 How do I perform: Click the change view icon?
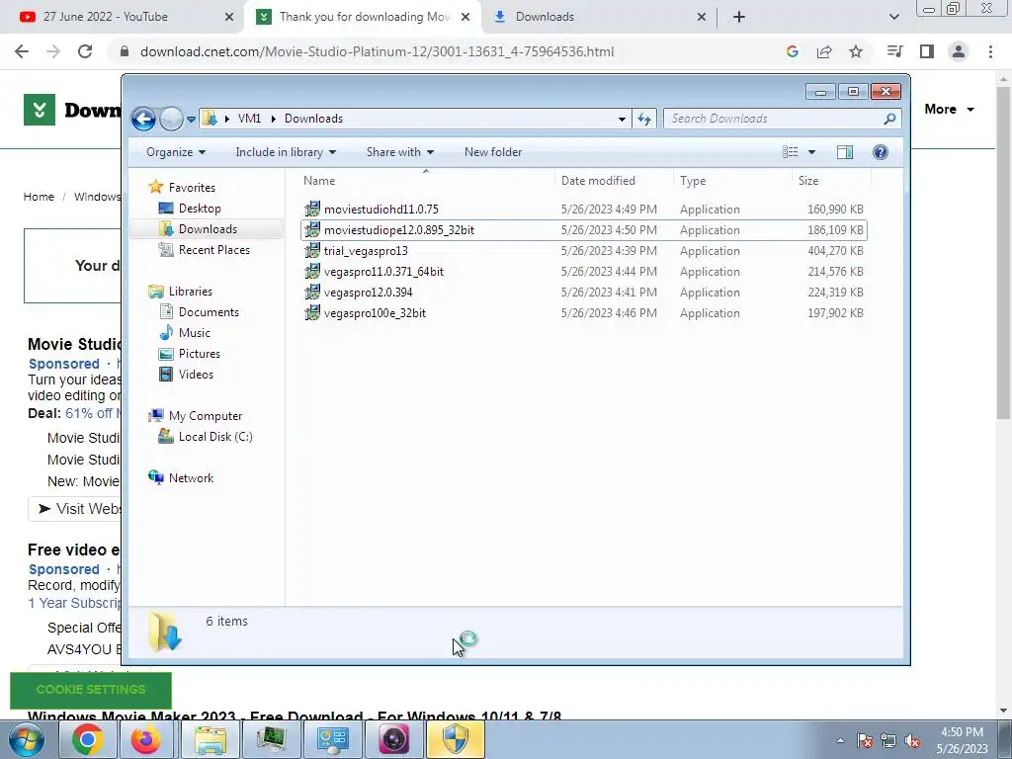click(790, 152)
